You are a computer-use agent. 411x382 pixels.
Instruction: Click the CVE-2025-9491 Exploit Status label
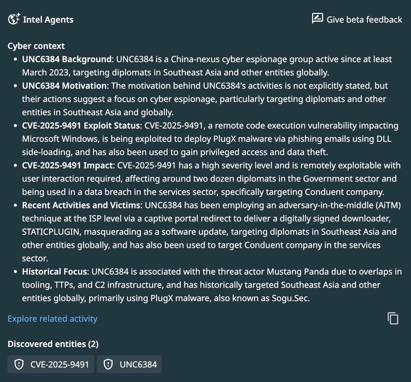tap(81, 126)
